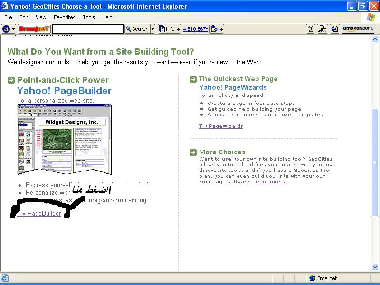Viewport: 380px width, 285px height.
Task: Click the copy pages toolbar icon
Action: [311, 29]
